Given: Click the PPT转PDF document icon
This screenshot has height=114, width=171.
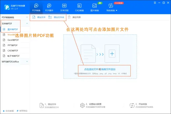Looking at the screenshot, I should tap(4, 45).
